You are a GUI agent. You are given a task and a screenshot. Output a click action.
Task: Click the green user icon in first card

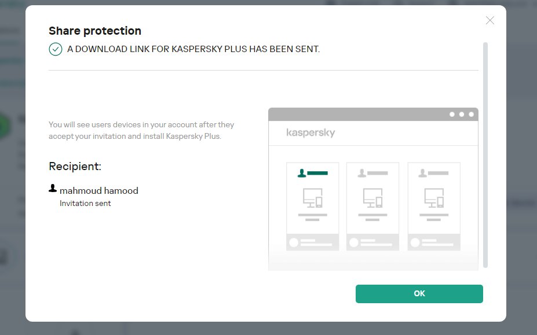pyautogui.click(x=301, y=172)
